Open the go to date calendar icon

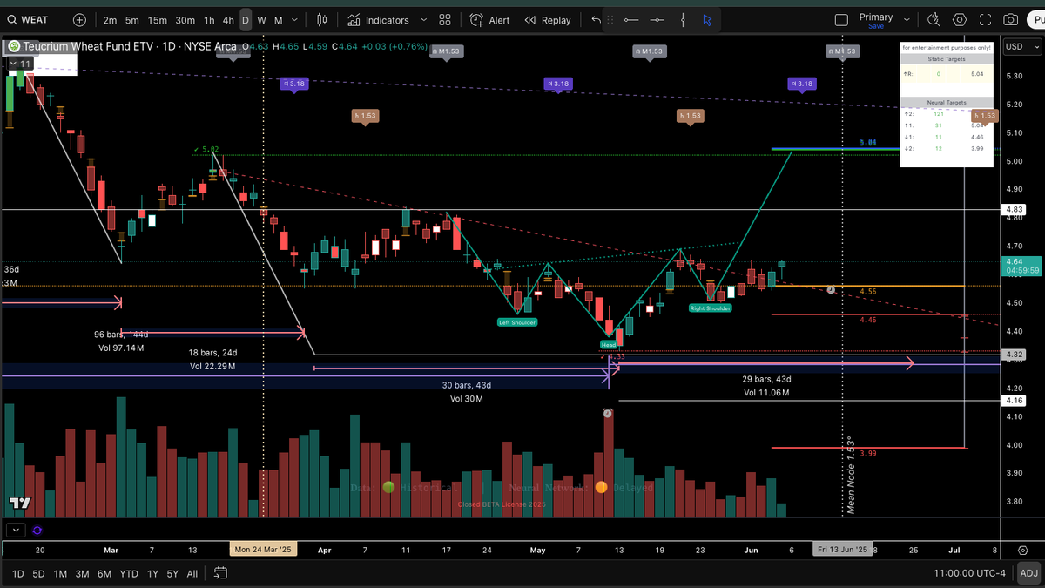point(220,573)
